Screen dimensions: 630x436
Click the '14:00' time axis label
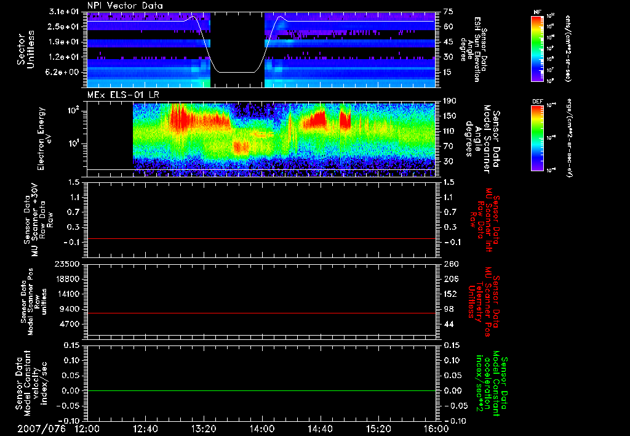pyautogui.click(x=262, y=429)
